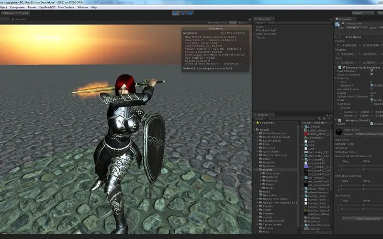The image size is (383, 239).
Task: Click the Position X value field
Action: (349, 45)
